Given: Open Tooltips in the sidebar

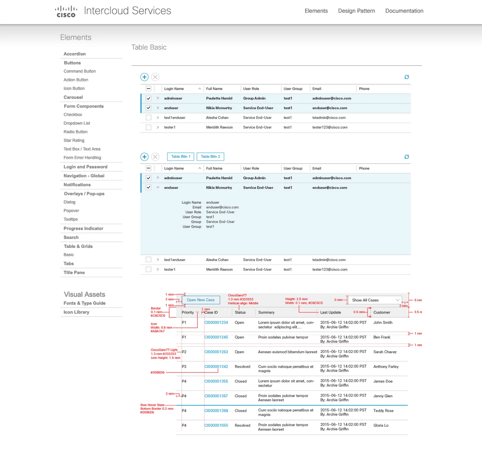Looking at the screenshot, I should 71,219.
